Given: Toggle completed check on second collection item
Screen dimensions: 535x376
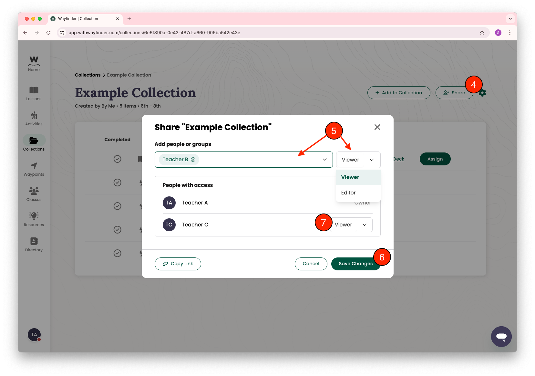Looking at the screenshot, I should pyautogui.click(x=118, y=183).
